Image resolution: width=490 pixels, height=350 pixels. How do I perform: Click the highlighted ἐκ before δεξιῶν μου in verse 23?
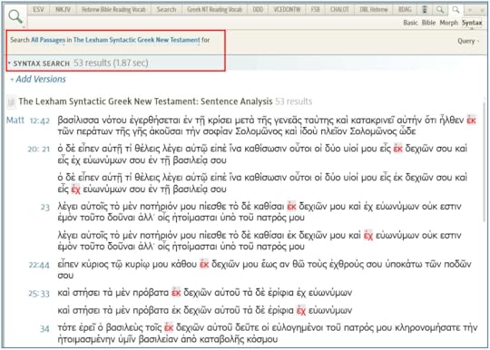pos(291,207)
